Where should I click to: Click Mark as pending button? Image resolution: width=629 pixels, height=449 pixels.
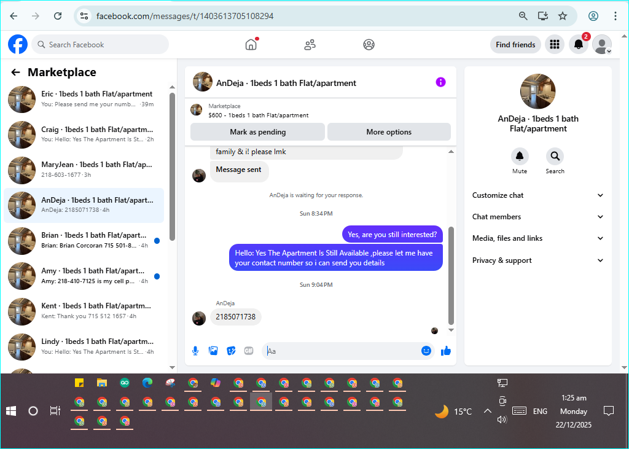pyautogui.click(x=257, y=132)
